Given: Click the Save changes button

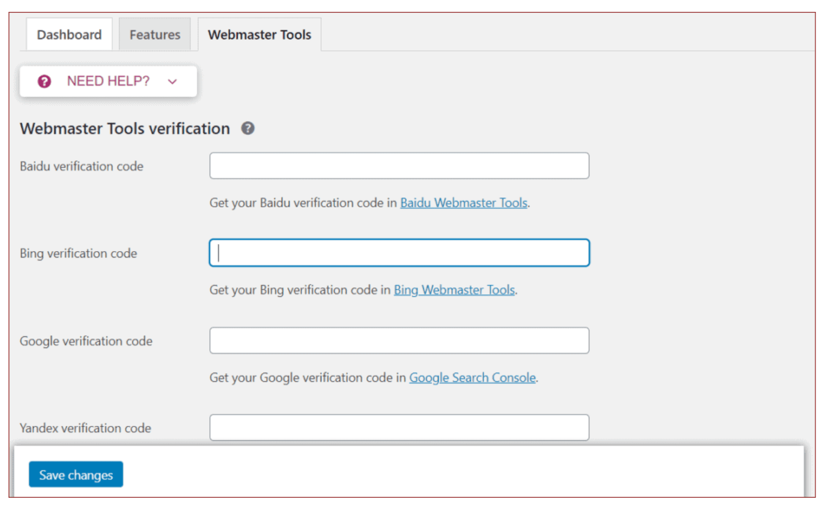Looking at the screenshot, I should [x=76, y=474].
